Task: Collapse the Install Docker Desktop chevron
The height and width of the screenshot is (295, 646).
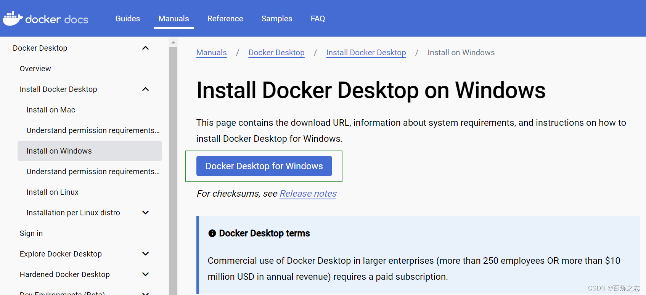Action: click(145, 89)
